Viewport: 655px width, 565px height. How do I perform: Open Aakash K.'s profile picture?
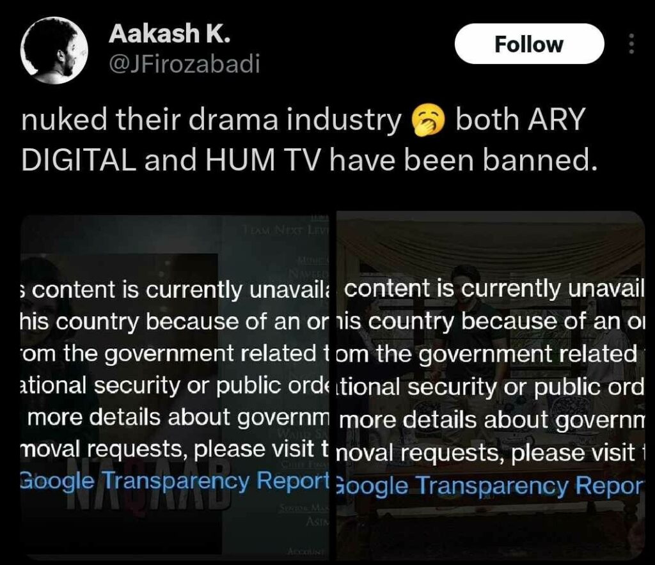coord(54,50)
